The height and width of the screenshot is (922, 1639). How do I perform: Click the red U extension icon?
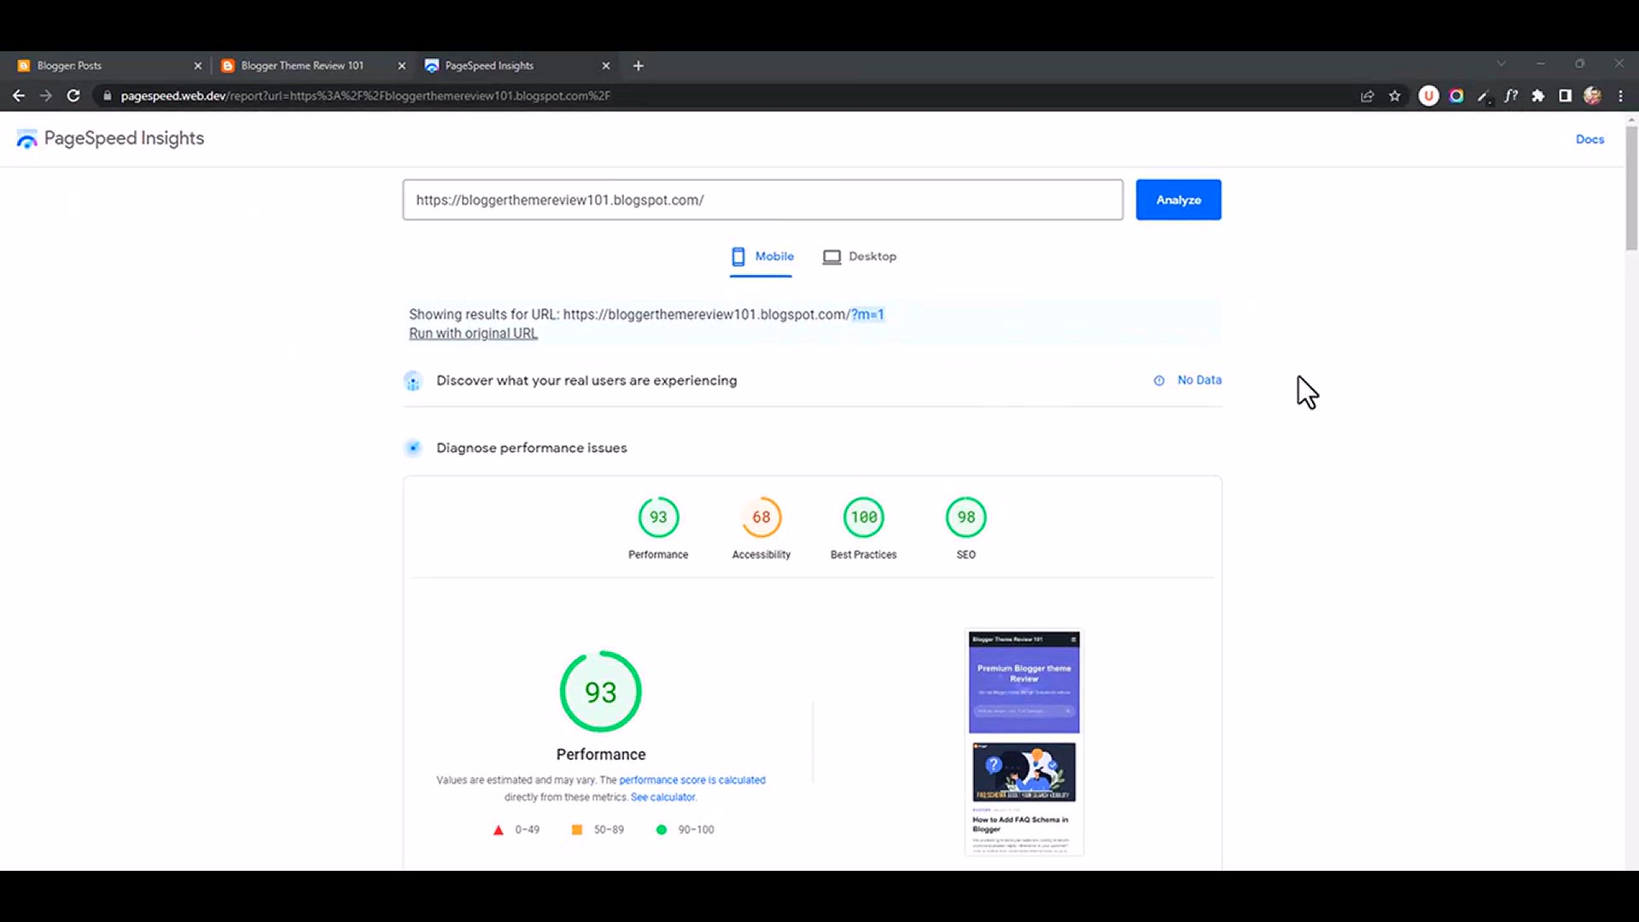pyautogui.click(x=1428, y=96)
